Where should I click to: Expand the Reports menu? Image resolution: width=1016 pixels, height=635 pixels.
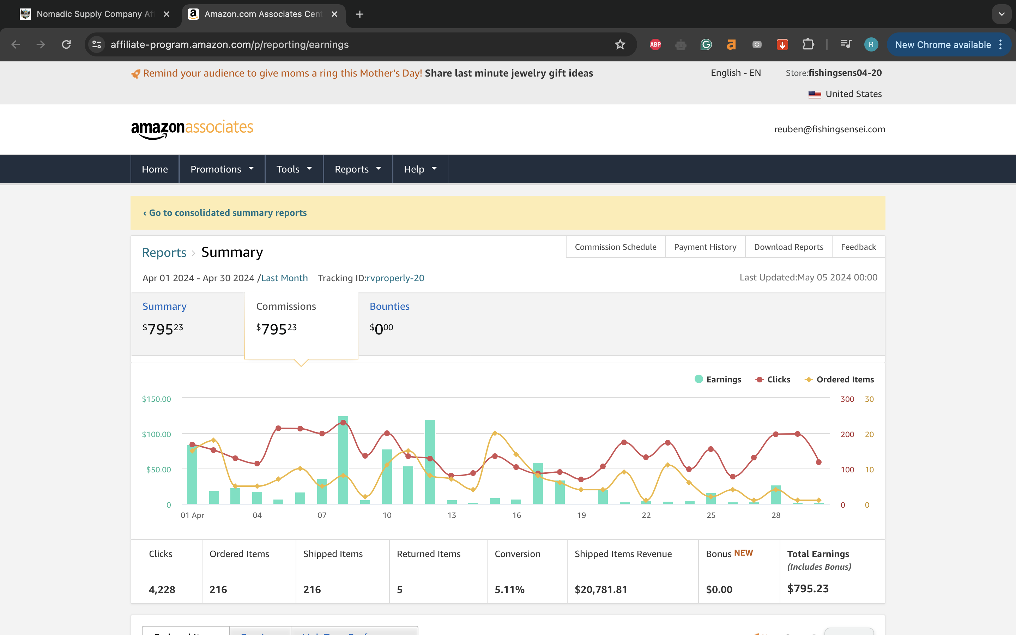358,169
